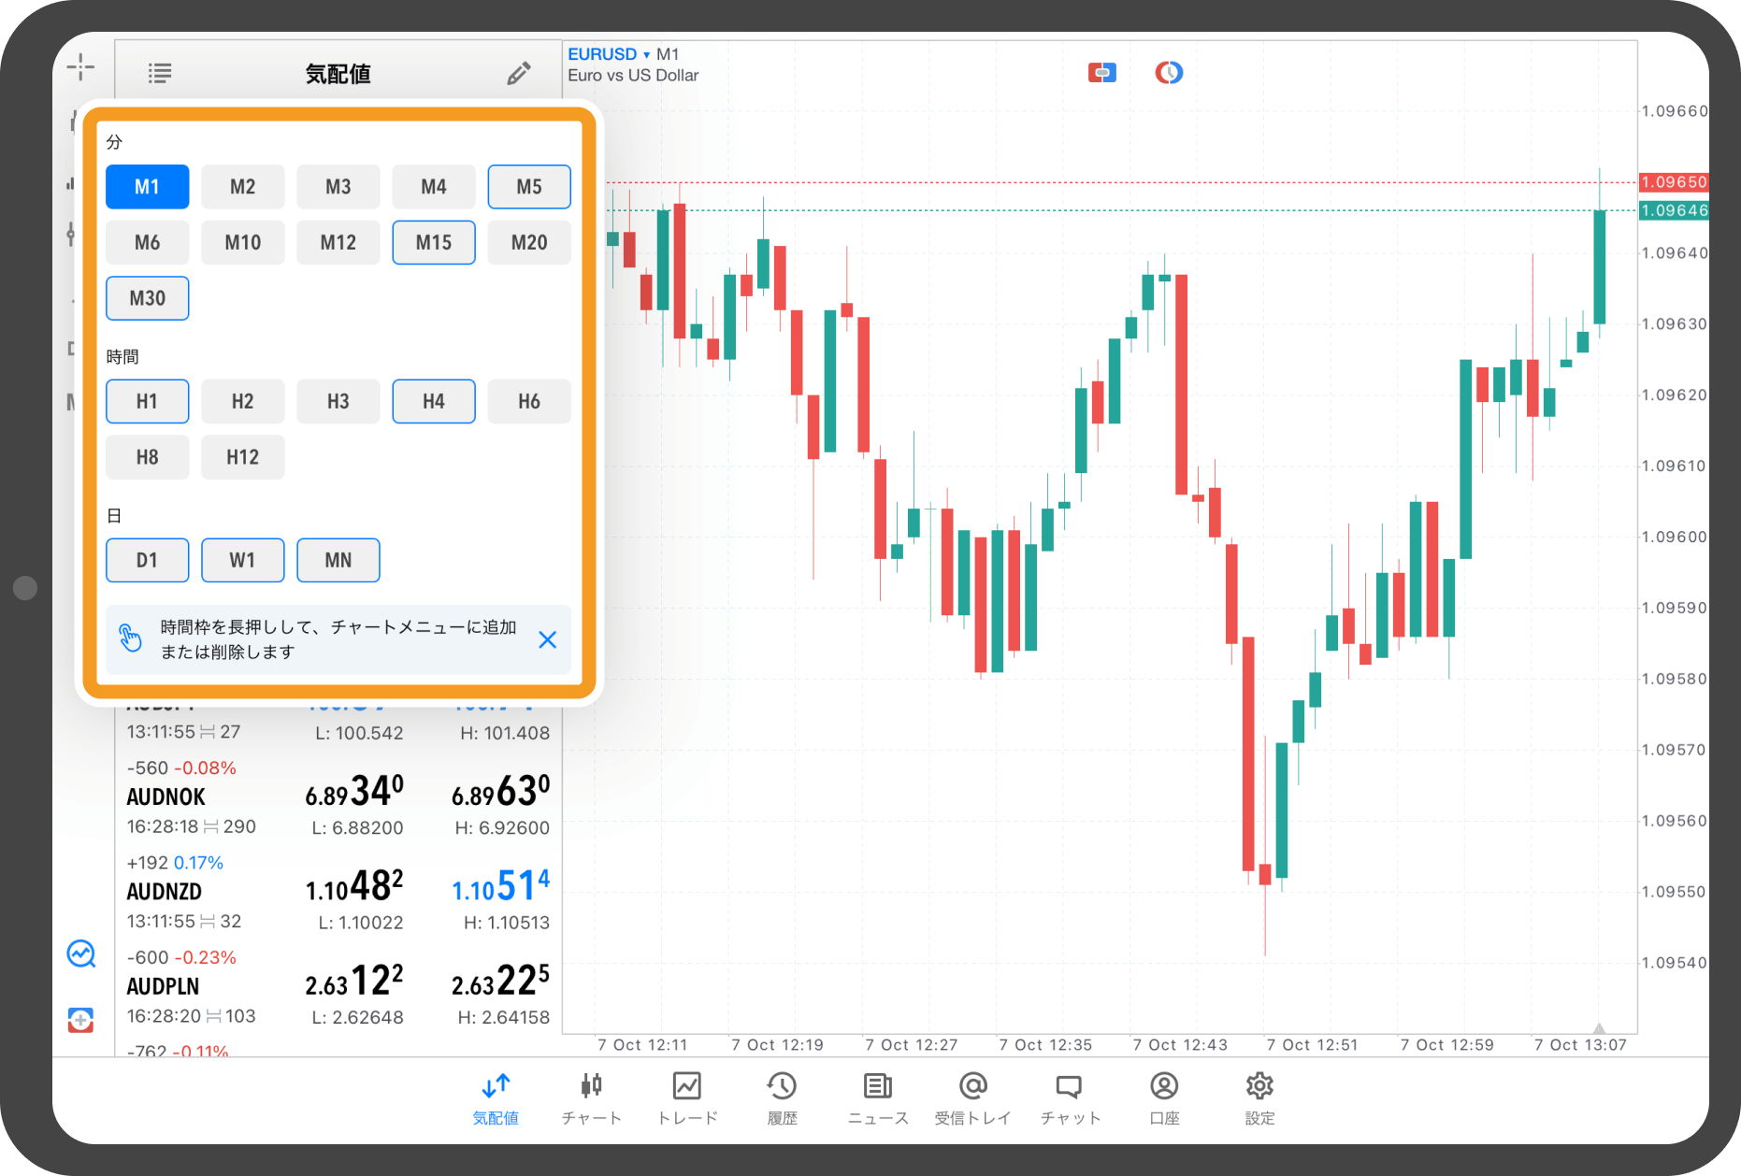The width and height of the screenshot is (1741, 1176).
Task: Select the M30 timeframe
Action: click(147, 298)
